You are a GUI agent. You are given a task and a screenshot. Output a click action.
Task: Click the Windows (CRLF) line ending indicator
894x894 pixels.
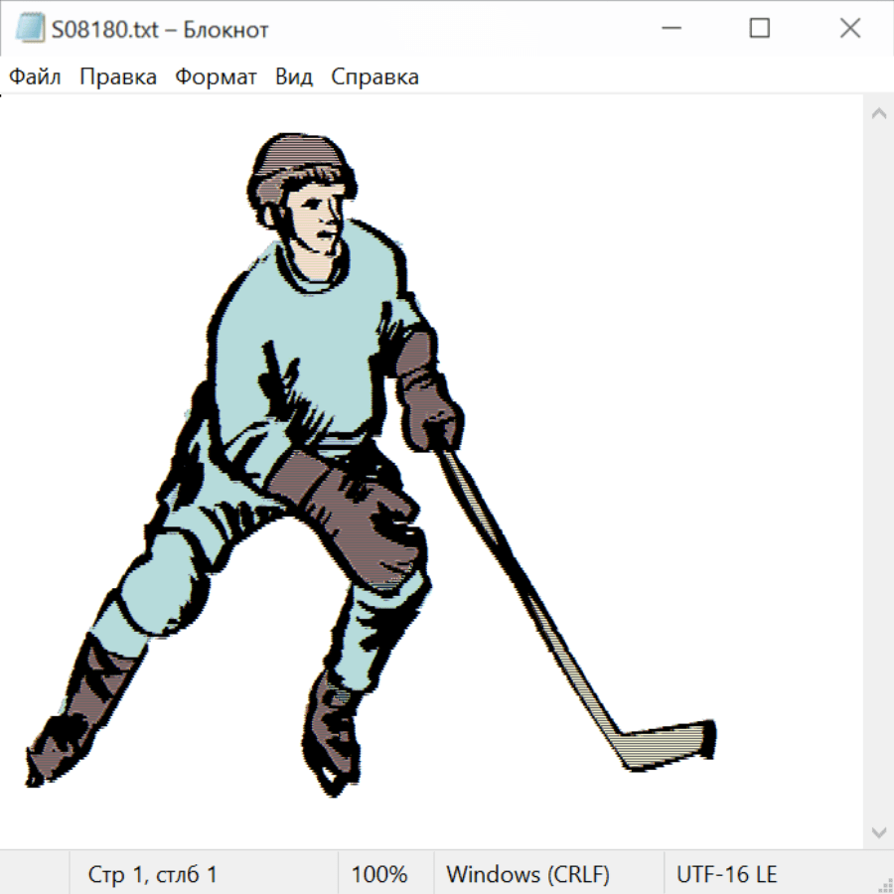[x=527, y=875]
